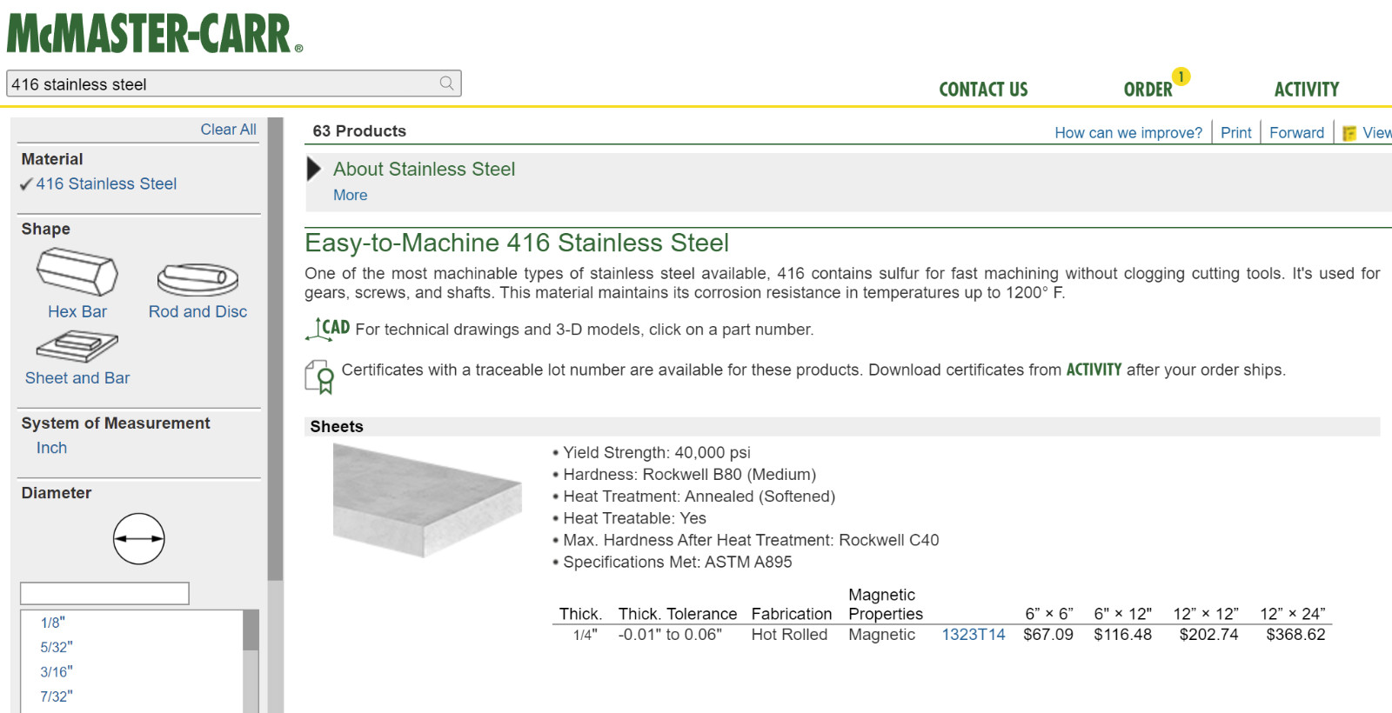Screen dimensions: 1392x713
Task: Click the search box containing 416 stainless steel
Action: pyautogui.click(x=233, y=83)
